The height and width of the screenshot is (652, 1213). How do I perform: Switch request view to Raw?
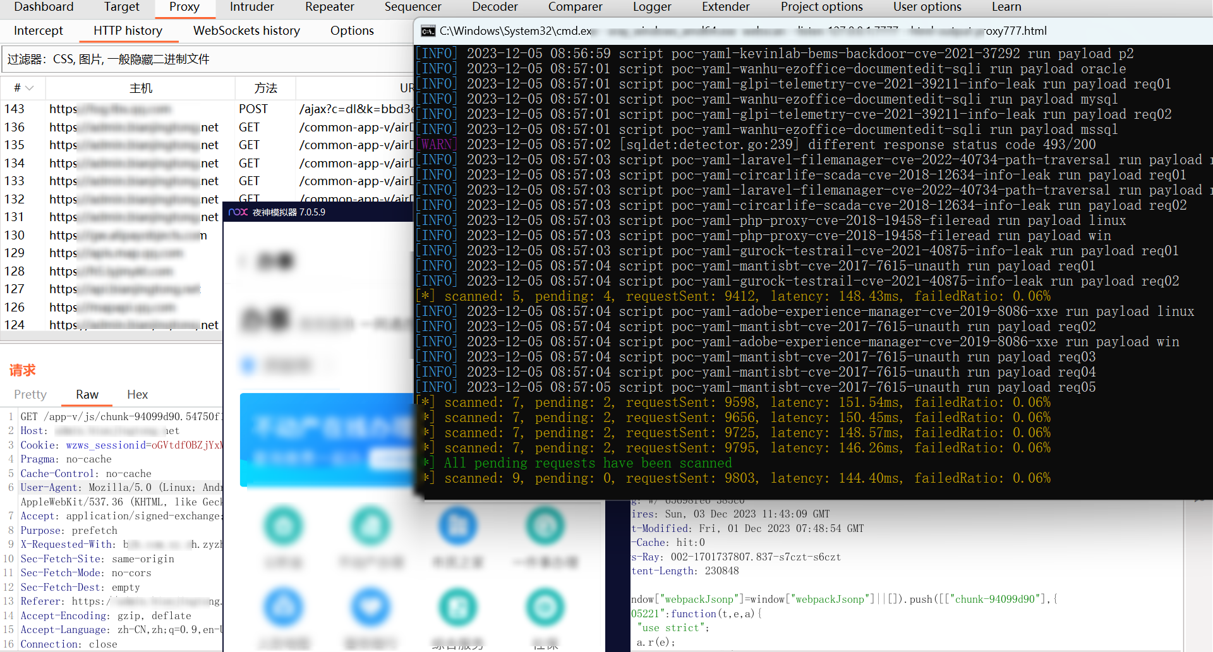pos(87,394)
